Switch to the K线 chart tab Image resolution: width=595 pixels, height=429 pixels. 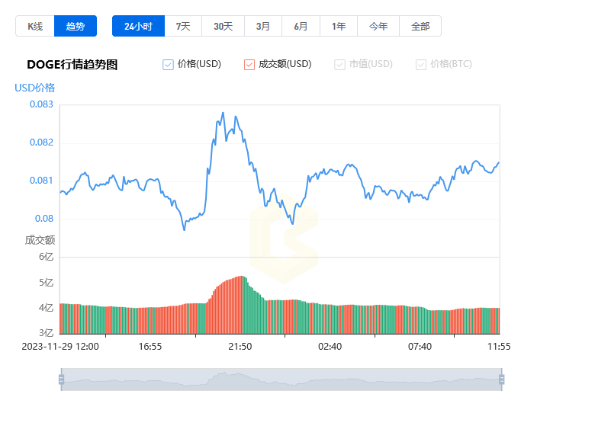click(x=35, y=26)
